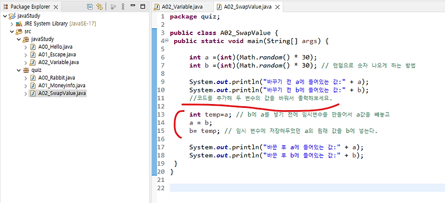
Task: Click the JRE System Library books icon
Action: coord(19,23)
